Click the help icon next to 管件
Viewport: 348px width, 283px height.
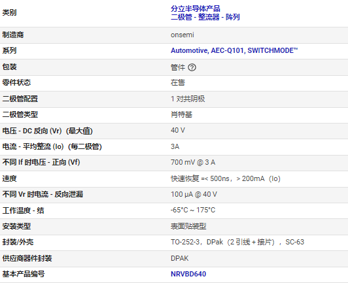[x=192, y=67]
